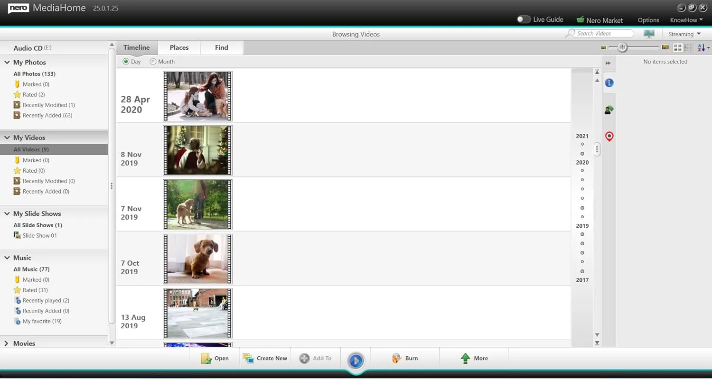The width and height of the screenshot is (712, 379).
Task: Click the face tagging icon on right panel
Action: [609, 110]
